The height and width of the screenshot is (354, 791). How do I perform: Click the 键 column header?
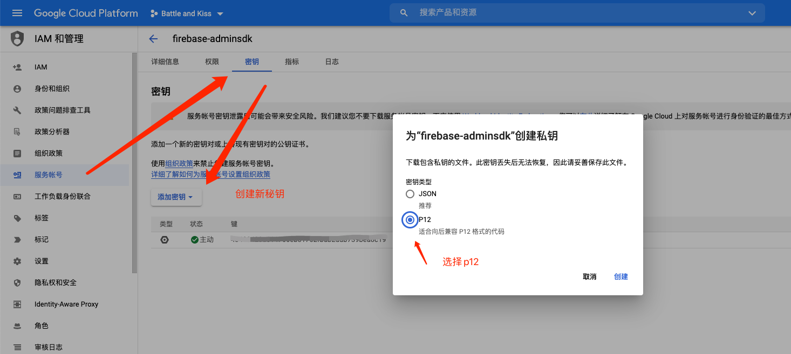pyautogui.click(x=234, y=224)
